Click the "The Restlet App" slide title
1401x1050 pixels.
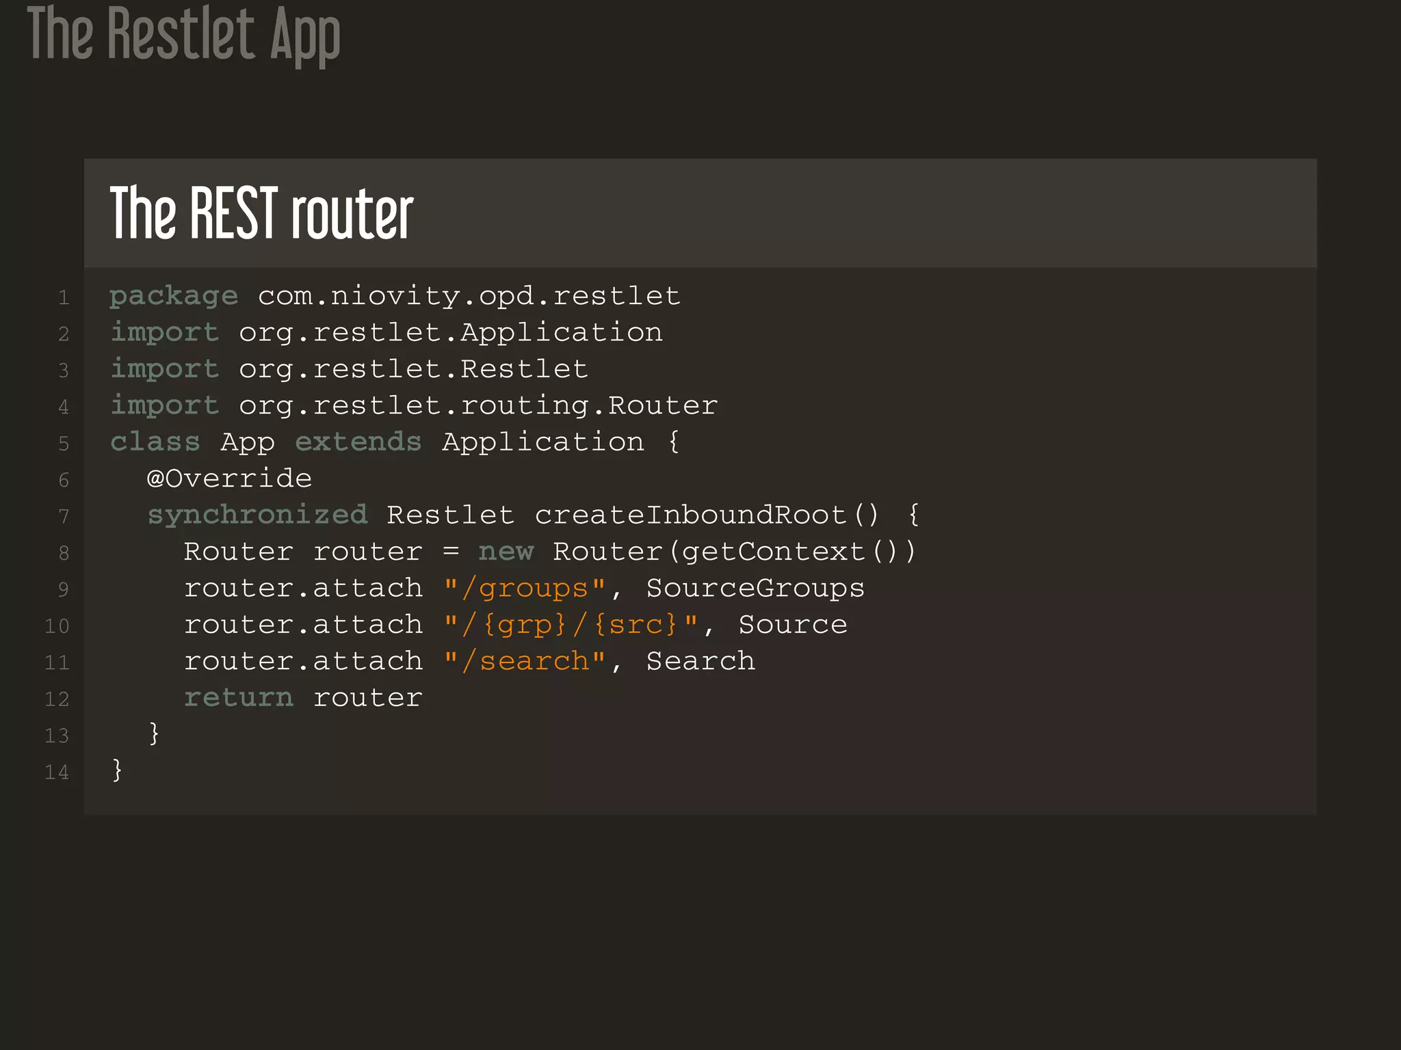[183, 34]
